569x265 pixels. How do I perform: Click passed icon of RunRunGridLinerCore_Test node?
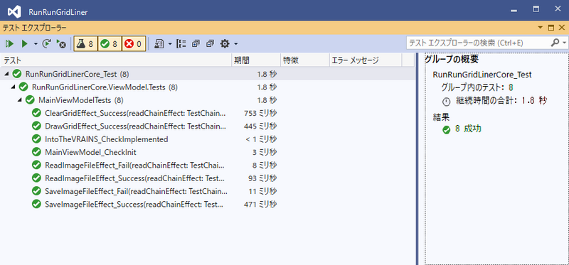tap(16, 74)
